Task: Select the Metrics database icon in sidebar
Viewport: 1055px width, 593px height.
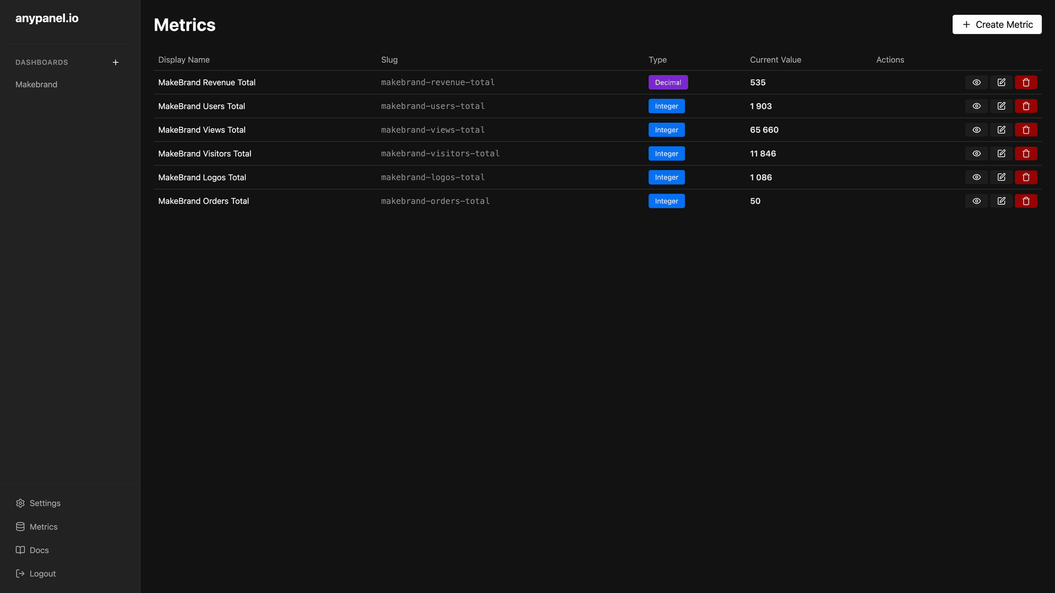Action: pos(20,527)
